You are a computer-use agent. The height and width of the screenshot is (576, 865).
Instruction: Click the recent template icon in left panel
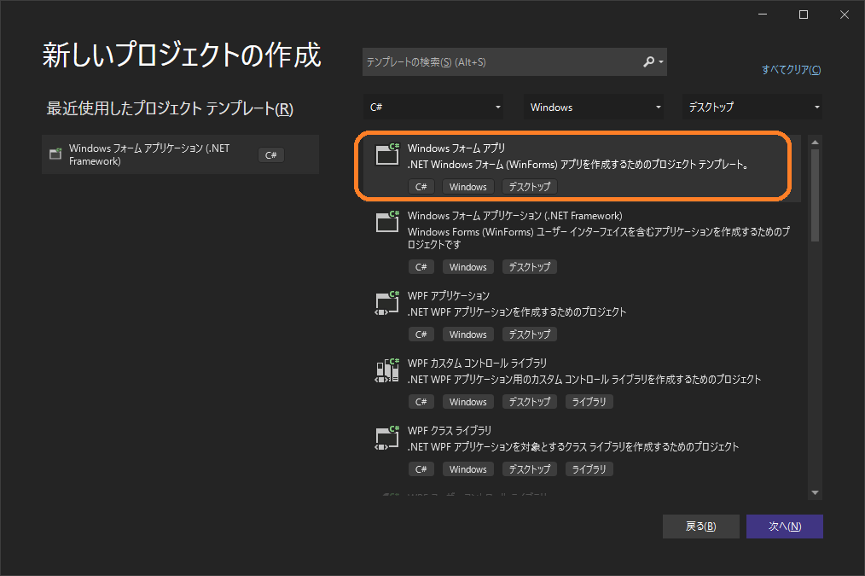(x=55, y=154)
